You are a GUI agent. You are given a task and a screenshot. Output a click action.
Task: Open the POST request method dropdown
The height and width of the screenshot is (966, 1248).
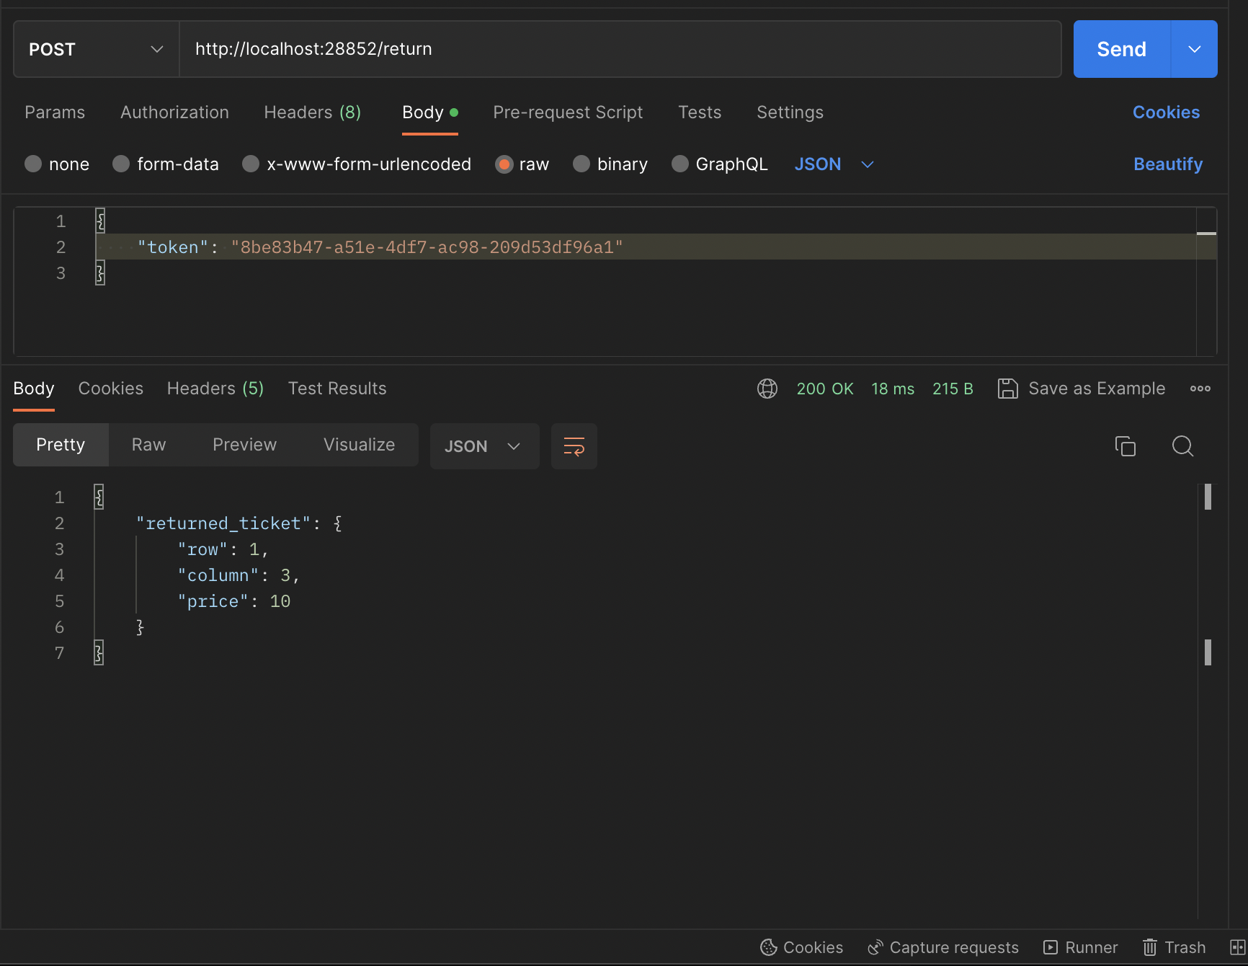tap(94, 49)
